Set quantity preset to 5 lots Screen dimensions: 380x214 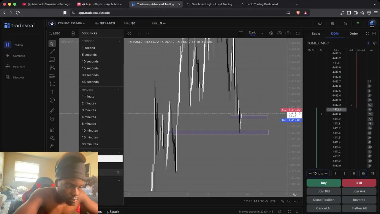click(354, 174)
